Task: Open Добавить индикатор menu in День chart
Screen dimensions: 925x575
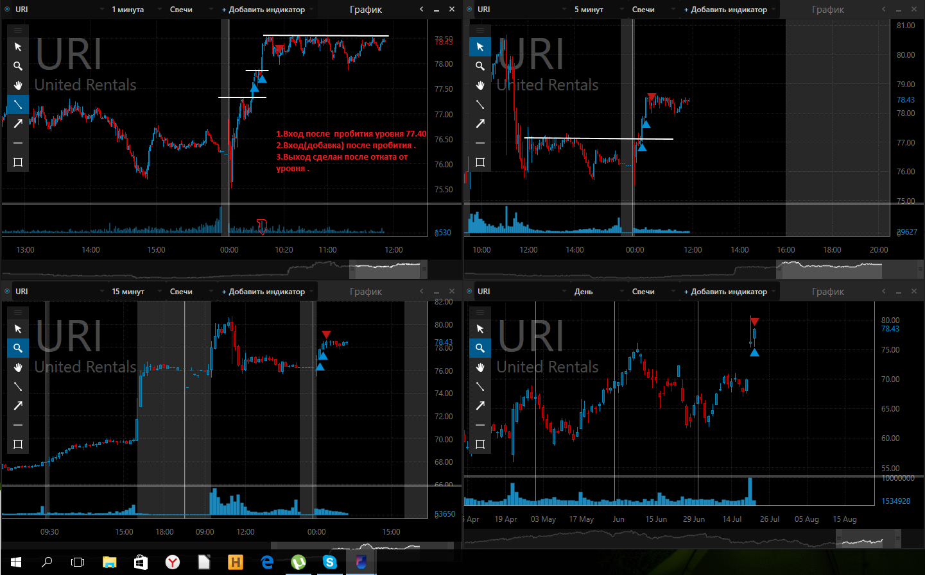Action: coord(729,292)
